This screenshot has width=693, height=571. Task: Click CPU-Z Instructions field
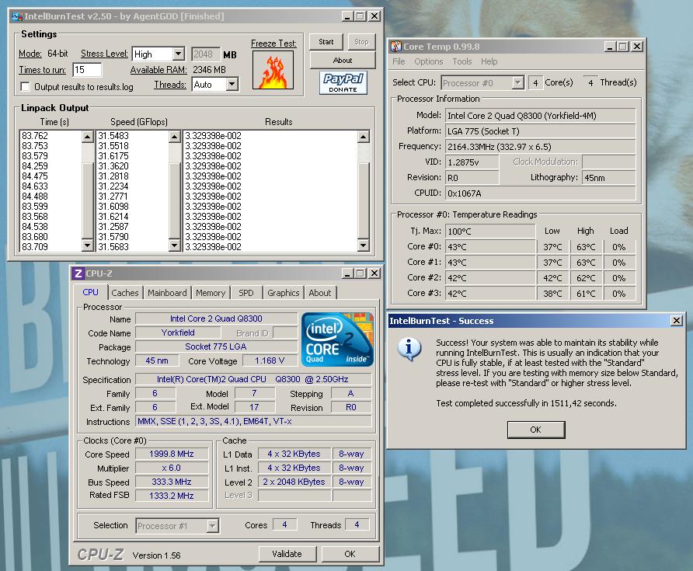pos(253,421)
